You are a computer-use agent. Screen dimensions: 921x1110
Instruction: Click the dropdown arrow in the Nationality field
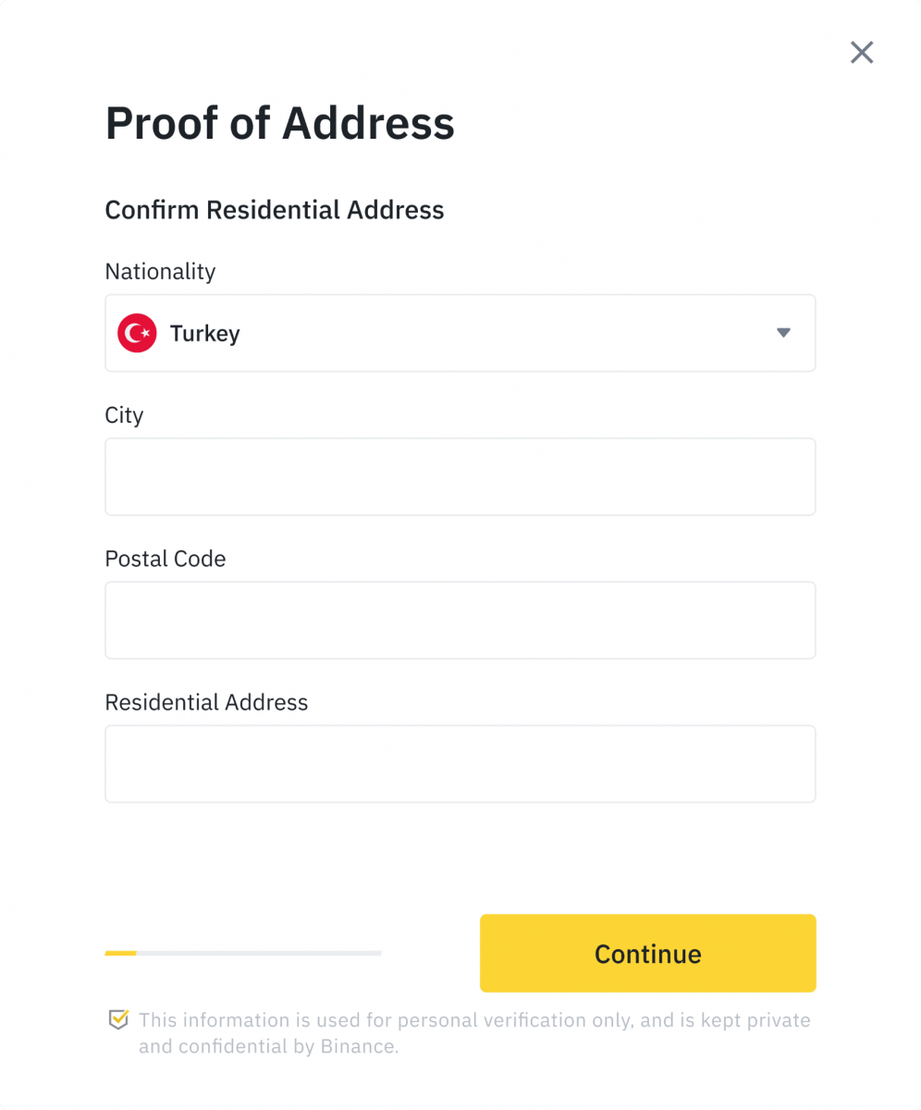click(x=783, y=333)
